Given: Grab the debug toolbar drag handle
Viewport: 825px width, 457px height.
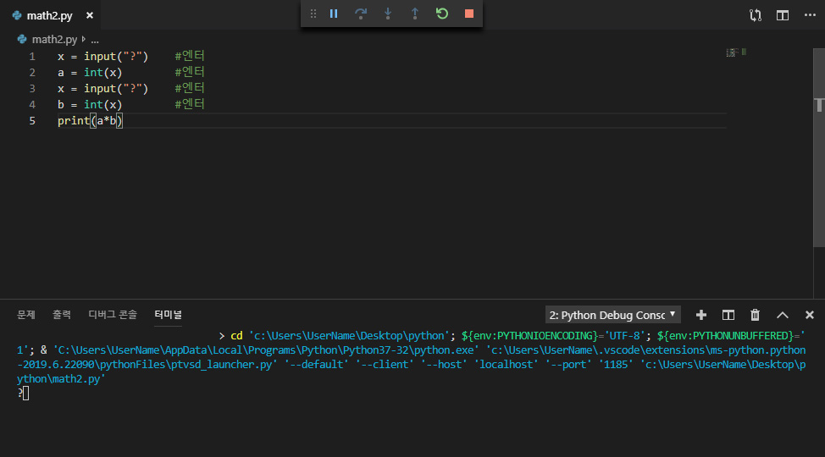Looking at the screenshot, I should click(x=313, y=14).
